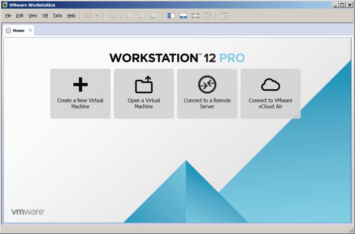Viewport: 355px width, 234px height.
Task: Click Create a New Virtual Machine tile
Action: pyautogui.click(x=80, y=93)
